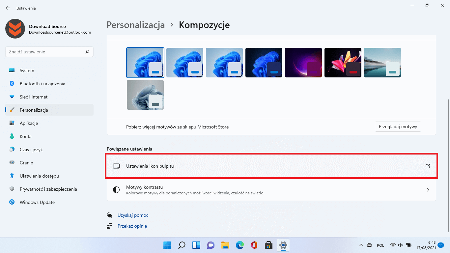The width and height of the screenshot is (450, 253).
Task: Open Microsoft Store from taskbar
Action: point(269,245)
